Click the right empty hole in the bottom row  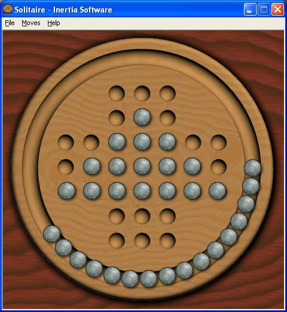[167, 241]
